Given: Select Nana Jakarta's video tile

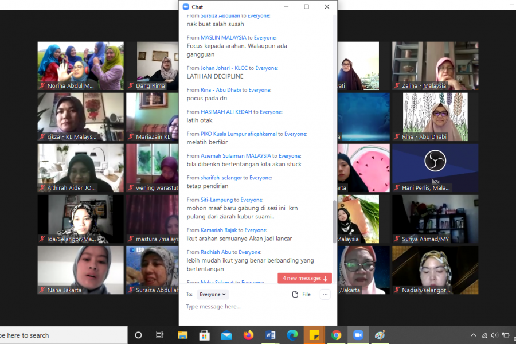Looking at the screenshot, I should pyautogui.click(x=81, y=269).
